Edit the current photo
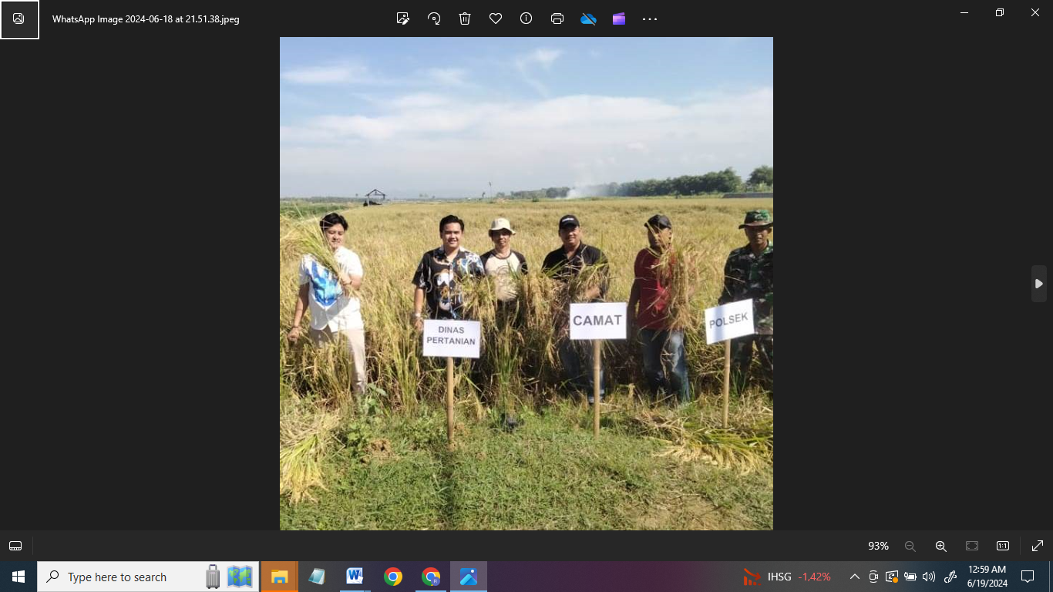Viewport: 1053px width, 592px height. [402, 18]
